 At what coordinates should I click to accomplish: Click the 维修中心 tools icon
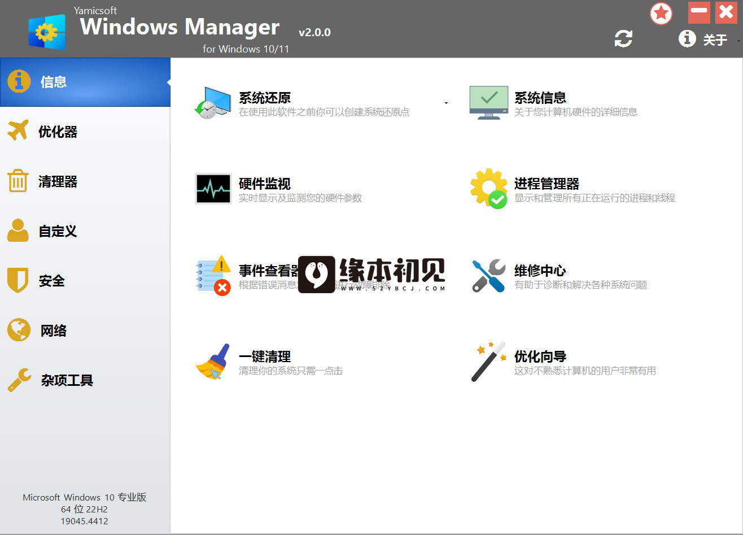[489, 275]
